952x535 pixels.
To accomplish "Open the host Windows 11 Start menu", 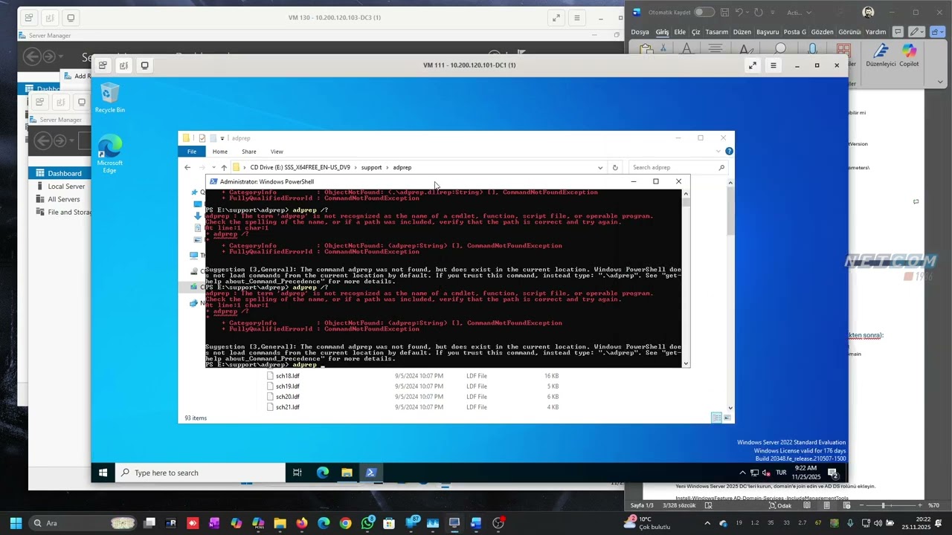I will [16, 523].
